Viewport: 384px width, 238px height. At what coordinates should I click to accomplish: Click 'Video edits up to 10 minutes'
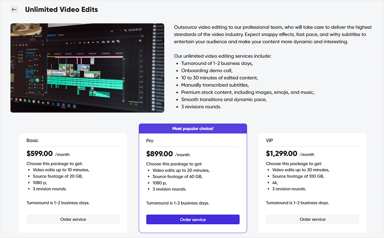click(61, 170)
